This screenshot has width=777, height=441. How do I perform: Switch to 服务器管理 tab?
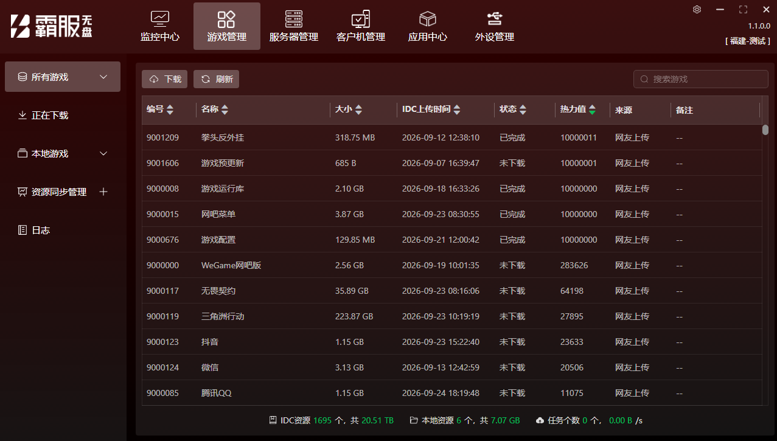tap(294, 26)
